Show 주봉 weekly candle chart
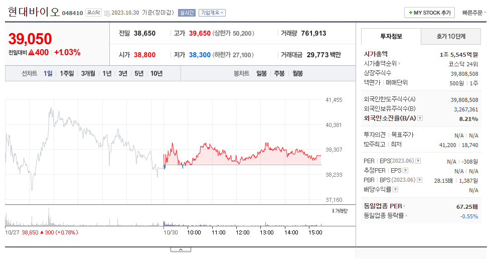Screen dimensions: 498x259 [x=279, y=73]
